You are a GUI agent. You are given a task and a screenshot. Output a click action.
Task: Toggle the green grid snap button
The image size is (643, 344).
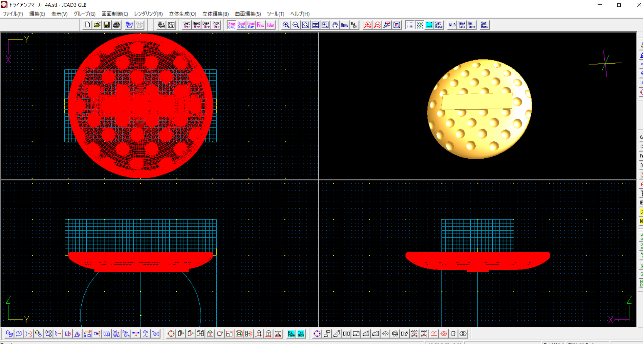point(420,25)
